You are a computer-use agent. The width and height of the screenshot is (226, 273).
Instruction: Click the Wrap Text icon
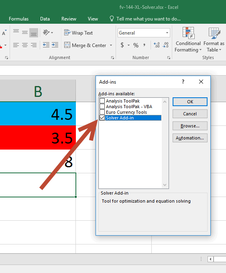[67, 33]
